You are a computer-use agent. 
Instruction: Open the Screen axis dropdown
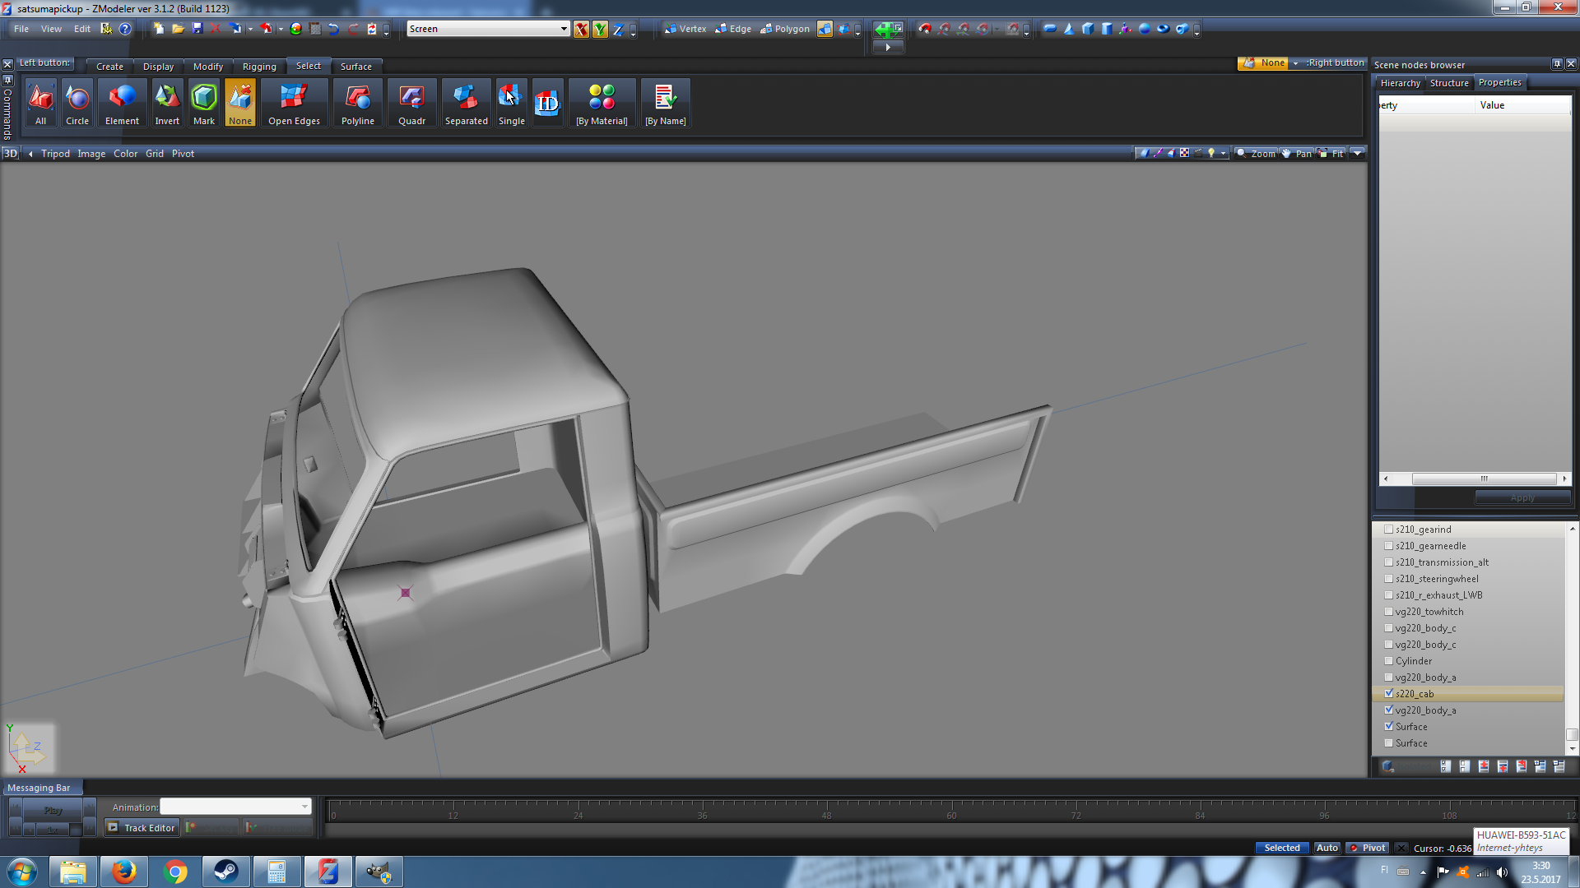click(x=564, y=29)
